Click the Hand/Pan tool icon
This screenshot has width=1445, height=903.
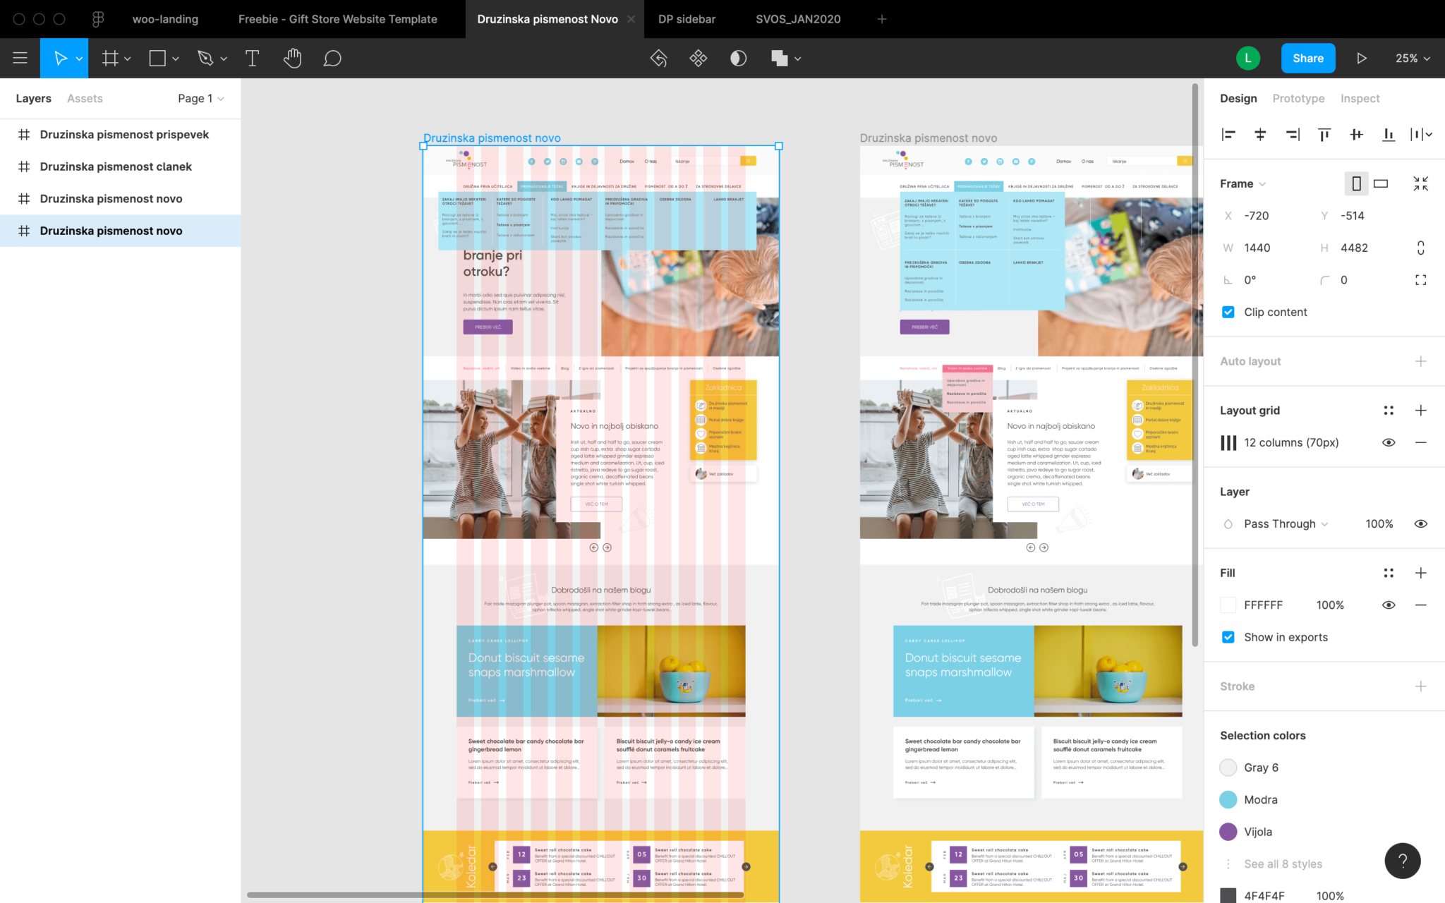point(291,59)
